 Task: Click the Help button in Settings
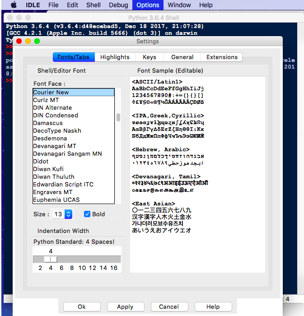point(213,307)
